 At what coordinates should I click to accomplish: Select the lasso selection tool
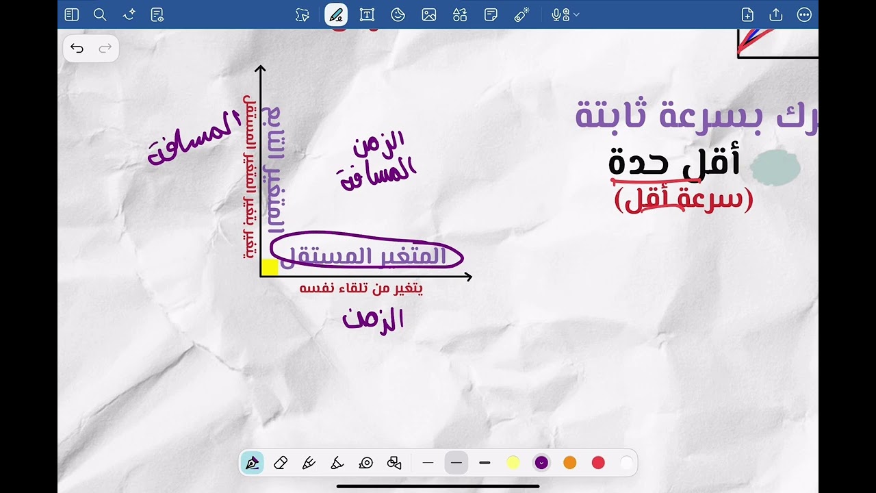[x=302, y=15]
